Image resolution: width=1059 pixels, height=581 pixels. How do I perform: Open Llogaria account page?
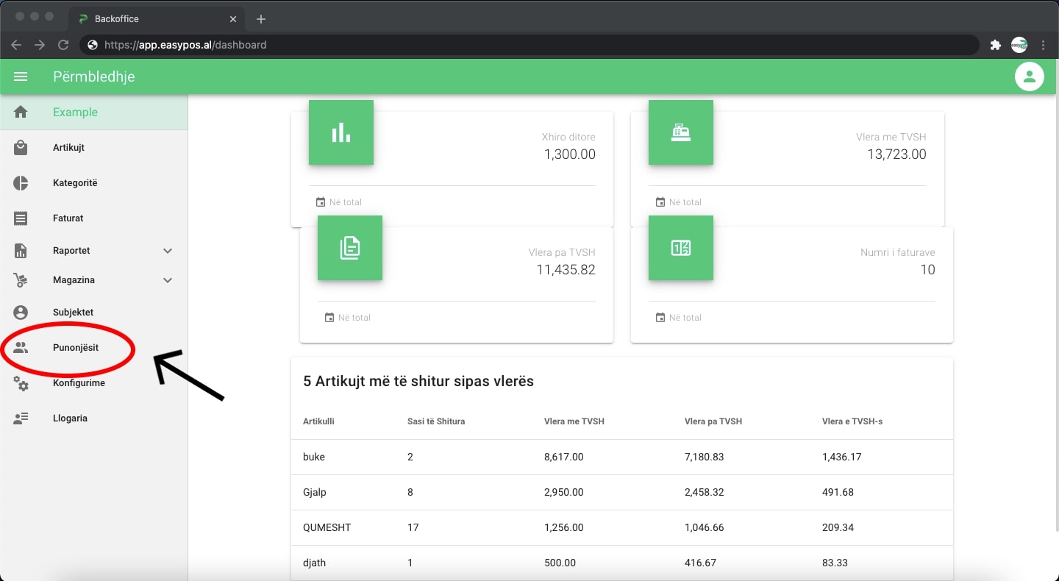click(x=70, y=418)
